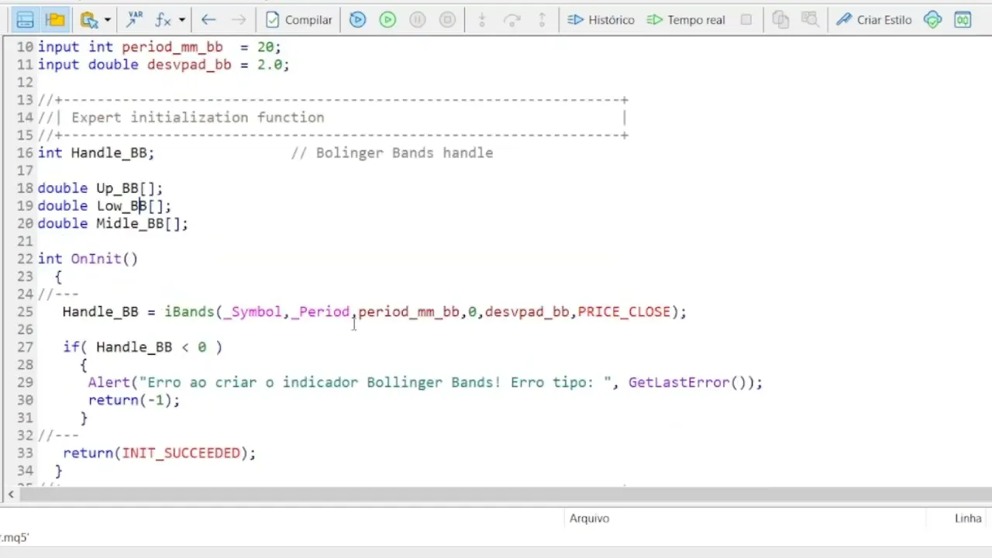The height and width of the screenshot is (558, 992).
Task: Click the copy documents icon
Action: click(x=780, y=19)
